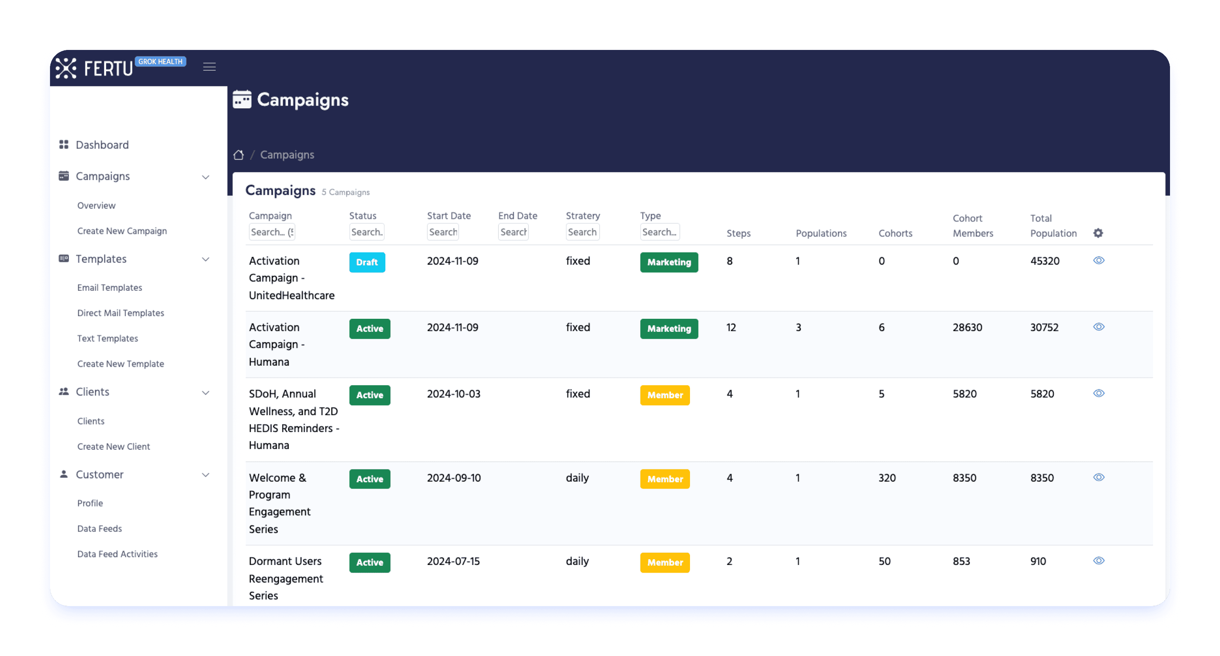Collapse the Templates sidebar section
1220x656 pixels.
coord(205,259)
